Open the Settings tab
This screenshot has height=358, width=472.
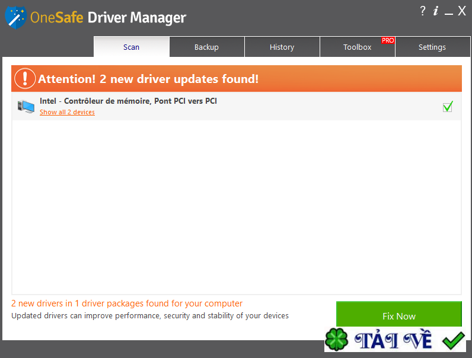click(x=432, y=47)
